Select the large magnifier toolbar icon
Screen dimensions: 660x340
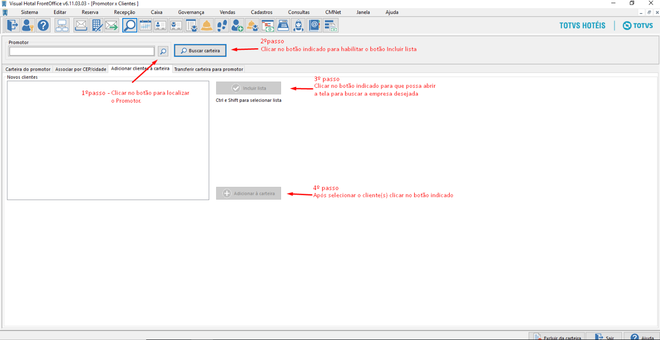click(x=130, y=25)
